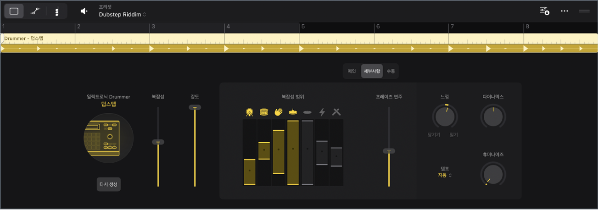Switch to the 메인 tab
Screen dimensions: 598x210
pyautogui.click(x=352, y=71)
